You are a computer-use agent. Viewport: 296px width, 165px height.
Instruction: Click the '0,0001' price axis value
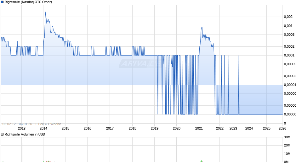click(x=289, y=55)
